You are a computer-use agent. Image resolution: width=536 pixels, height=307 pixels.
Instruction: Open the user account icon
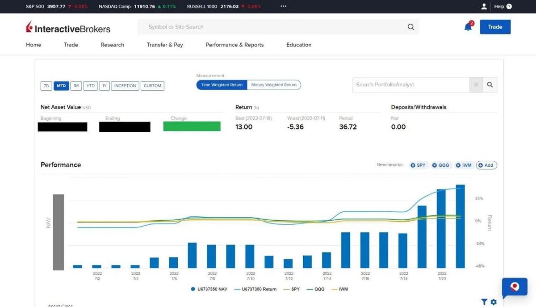point(484,6)
